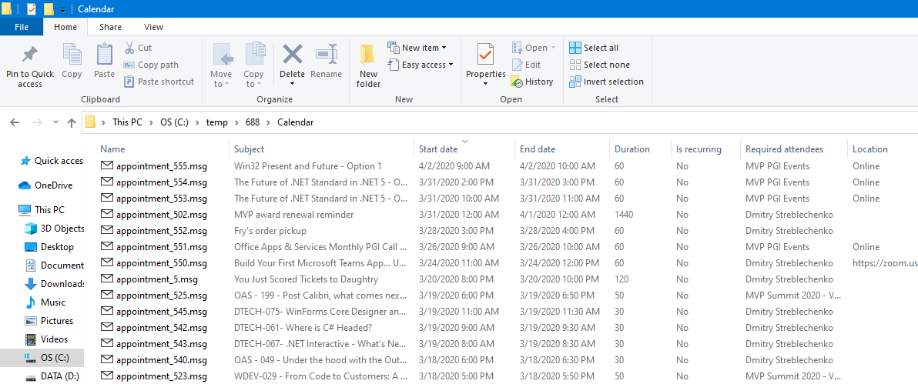Click the Copy ribbon icon
This screenshot has width=918, height=384.
(x=72, y=55)
